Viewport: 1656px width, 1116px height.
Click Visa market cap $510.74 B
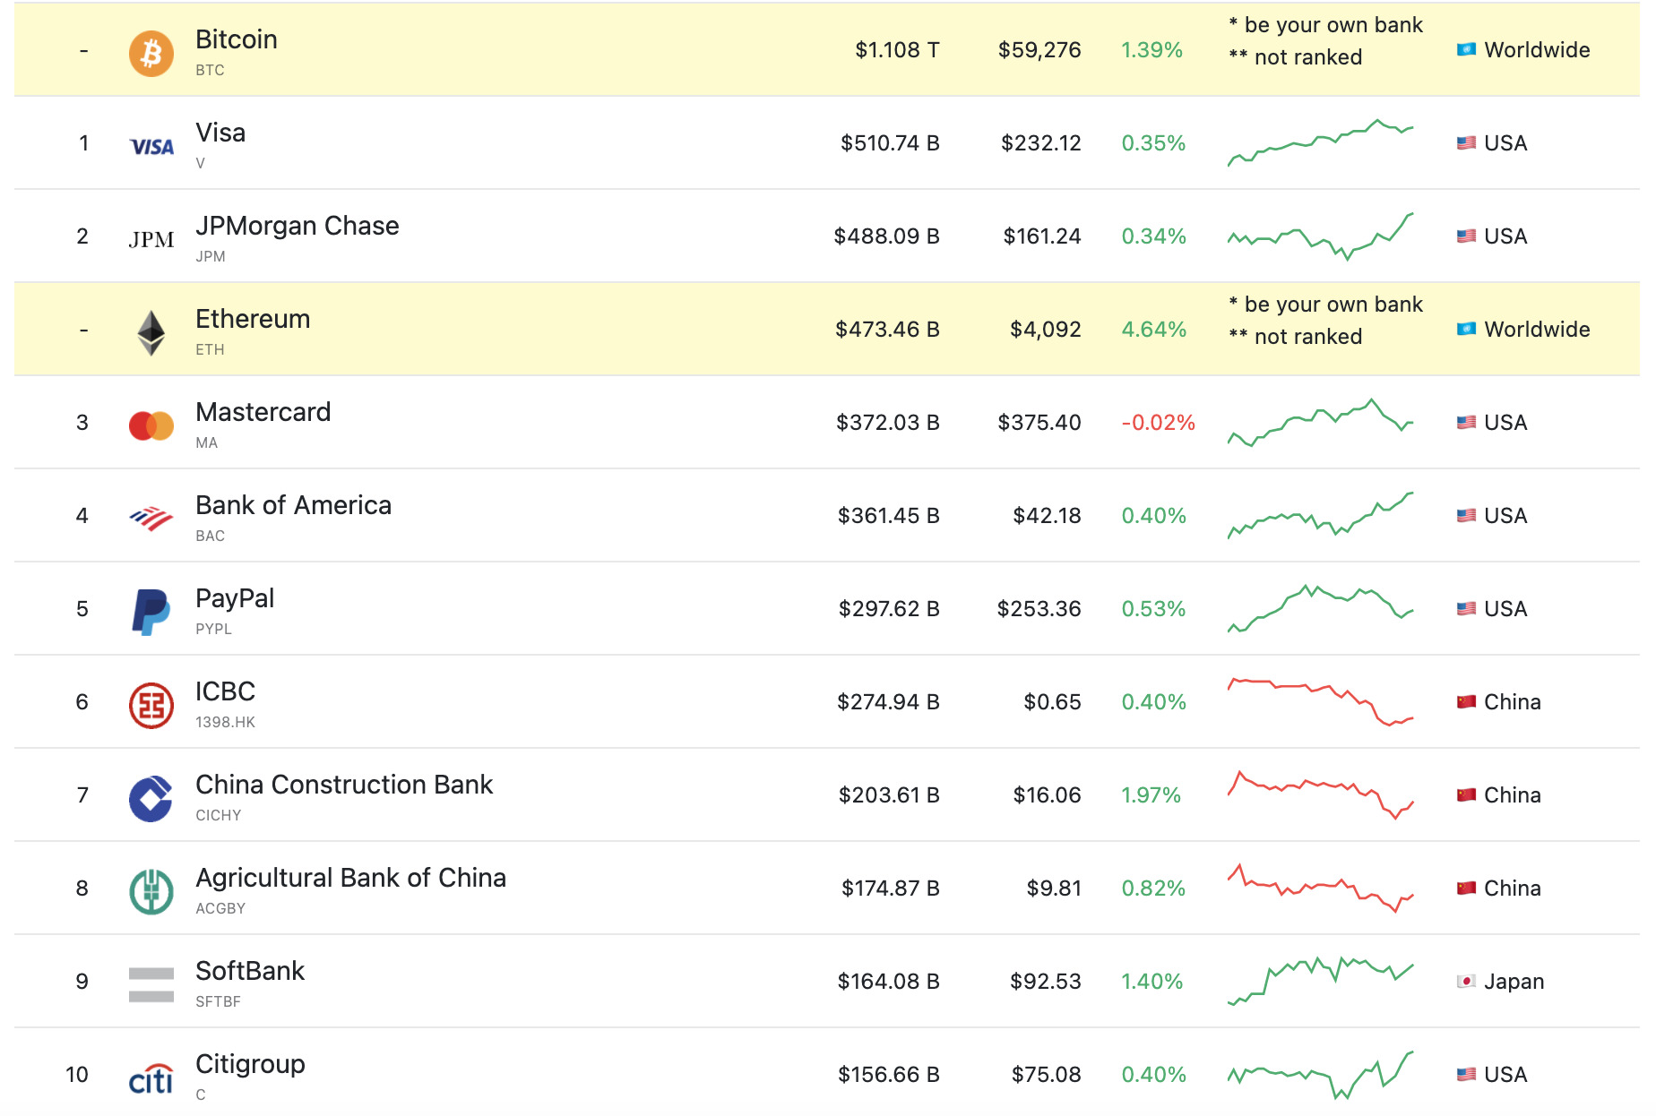[x=890, y=142]
